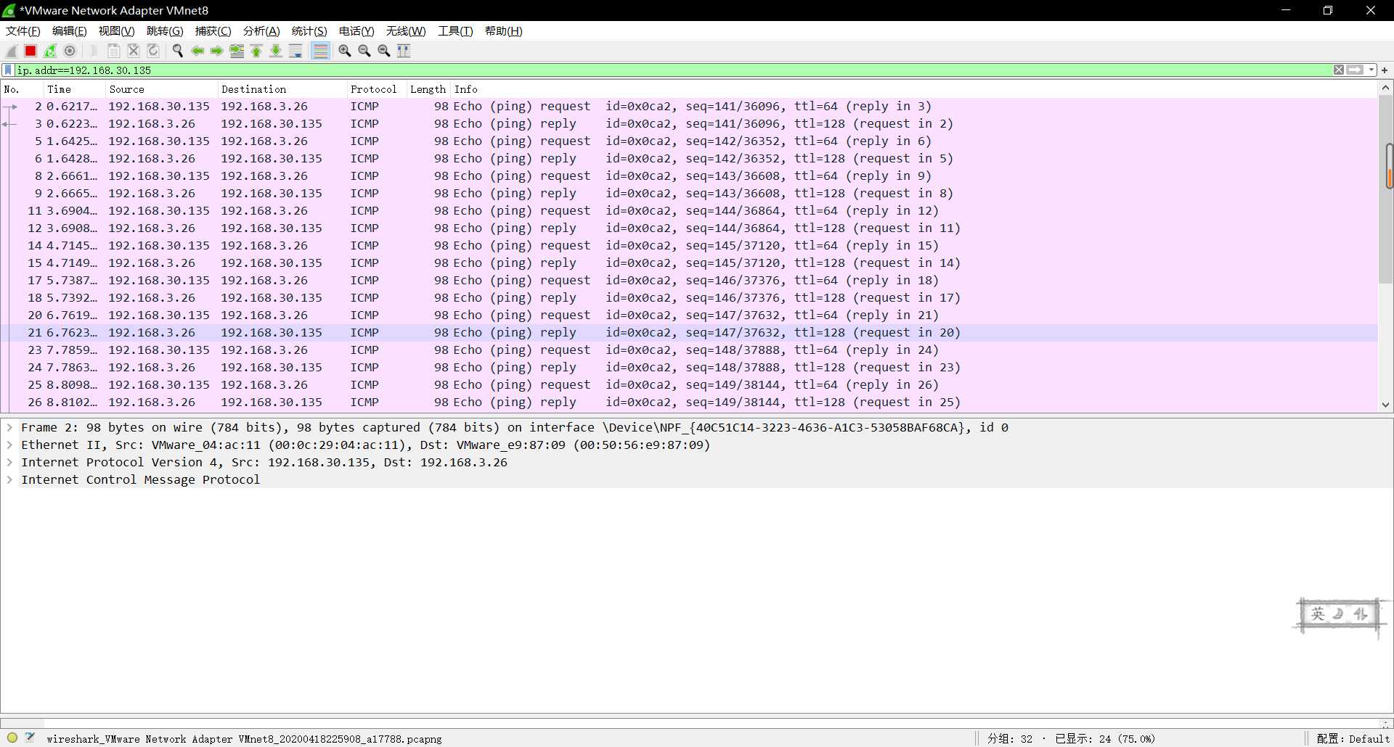Open the 编辑(E) menu
This screenshot has height=747, width=1394.
[x=70, y=31]
